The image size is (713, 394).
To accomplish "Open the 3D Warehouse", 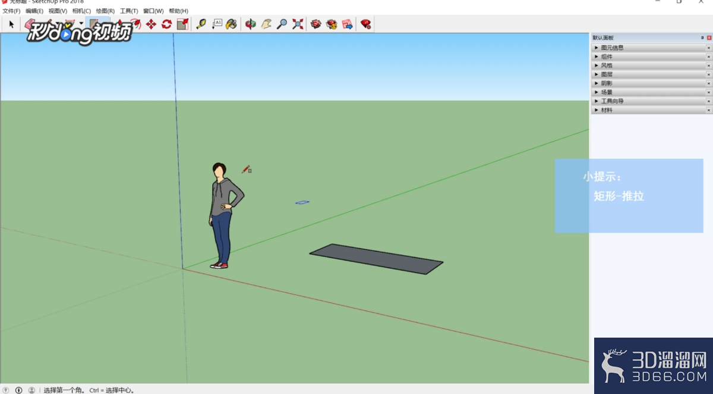I will tap(316, 24).
